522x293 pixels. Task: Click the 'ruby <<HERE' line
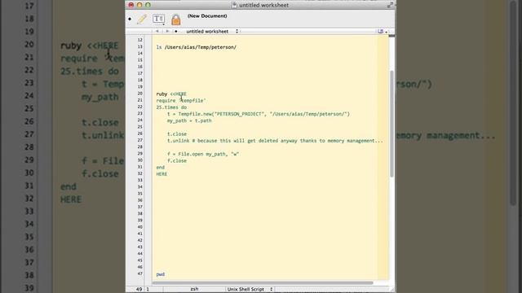coord(171,94)
